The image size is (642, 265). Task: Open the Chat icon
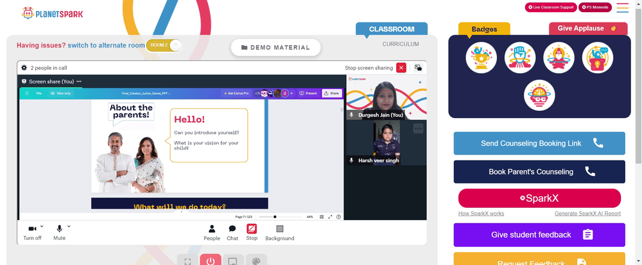pyautogui.click(x=232, y=228)
